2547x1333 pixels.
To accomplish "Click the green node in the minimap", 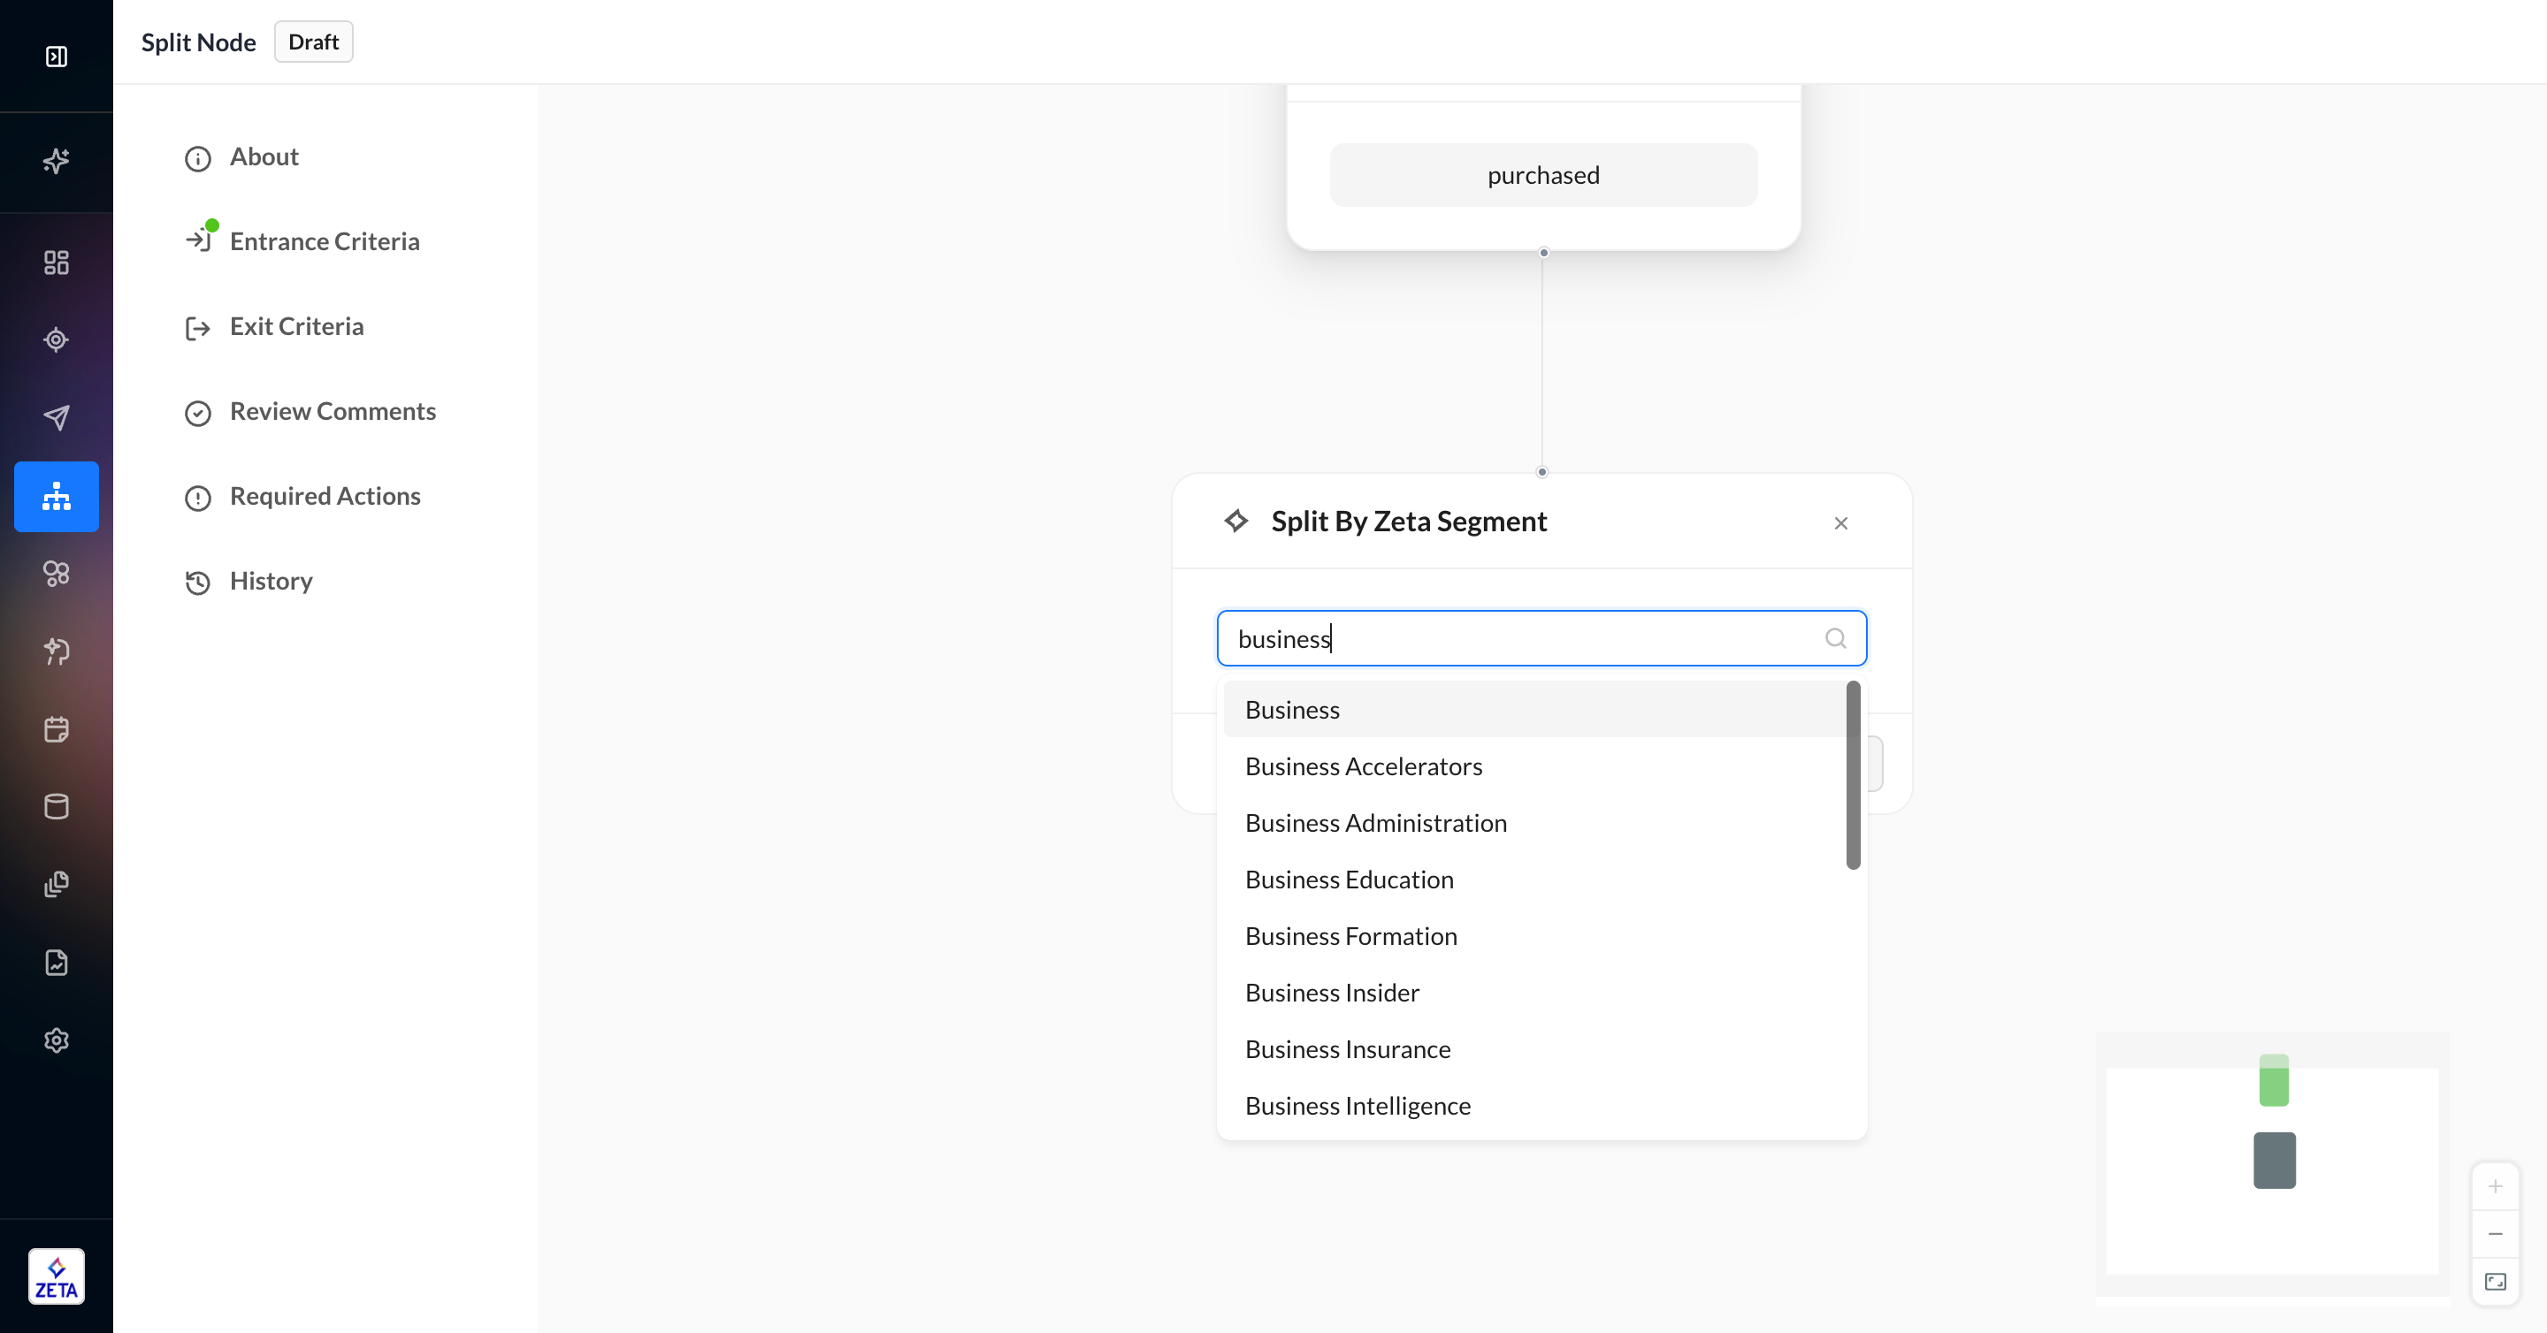I will click(2273, 1080).
